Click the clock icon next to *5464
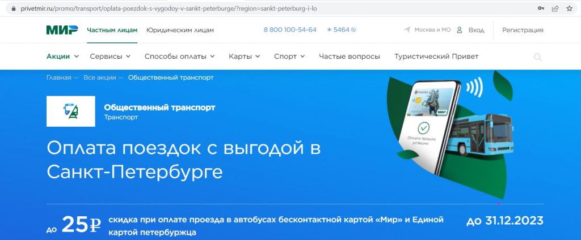 coord(353,30)
